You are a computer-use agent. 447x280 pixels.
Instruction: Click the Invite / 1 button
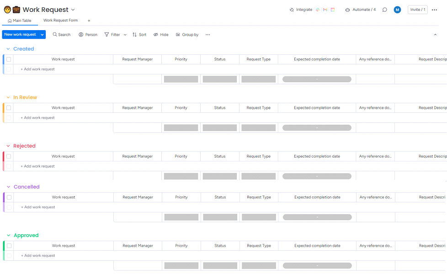418,10
